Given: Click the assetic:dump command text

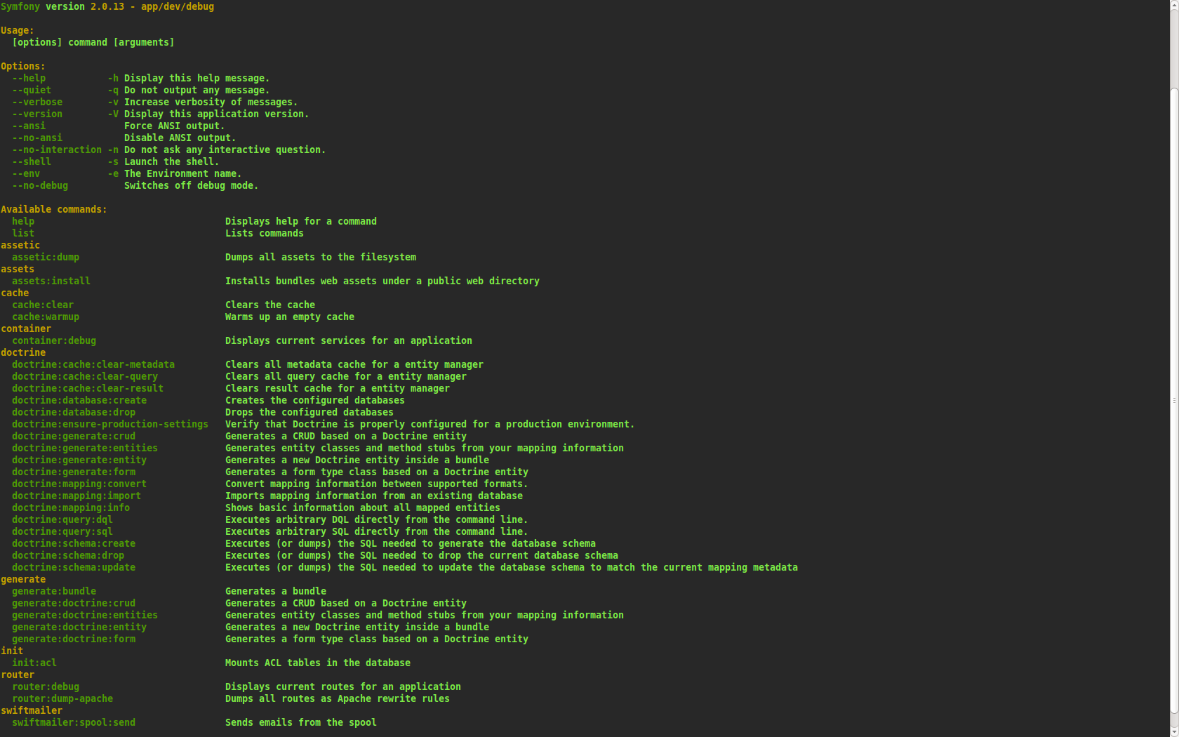Looking at the screenshot, I should tap(46, 257).
